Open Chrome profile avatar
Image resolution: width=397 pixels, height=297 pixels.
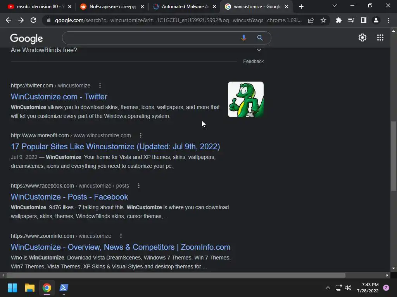tap(376, 20)
